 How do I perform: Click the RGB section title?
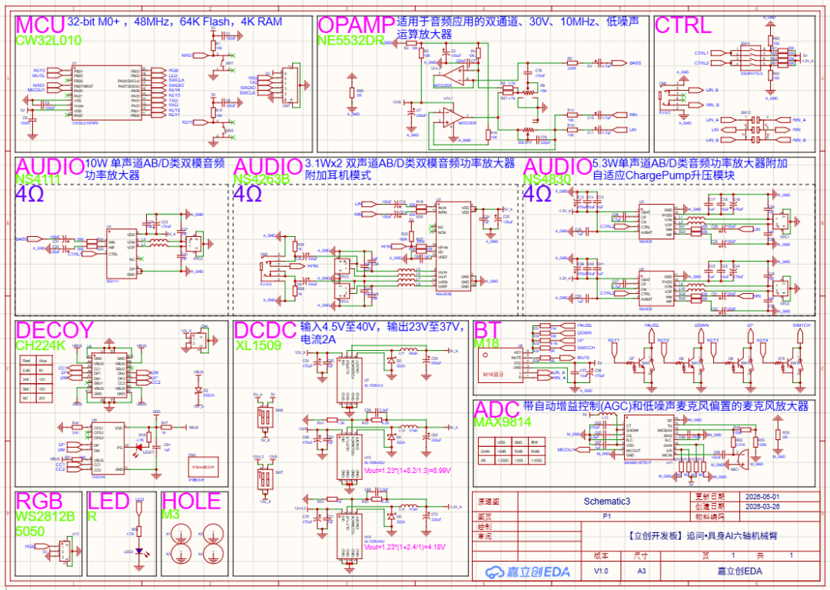[x=39, y=501]
